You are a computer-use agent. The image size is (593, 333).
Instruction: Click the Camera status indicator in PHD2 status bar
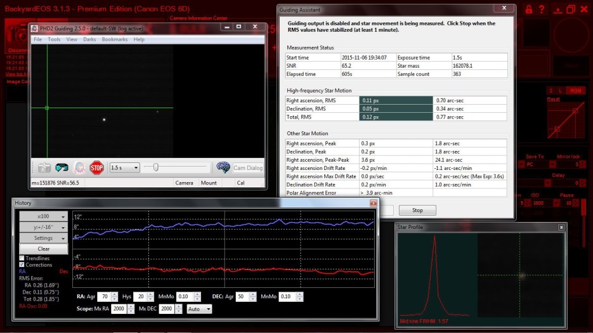[184, 183]
